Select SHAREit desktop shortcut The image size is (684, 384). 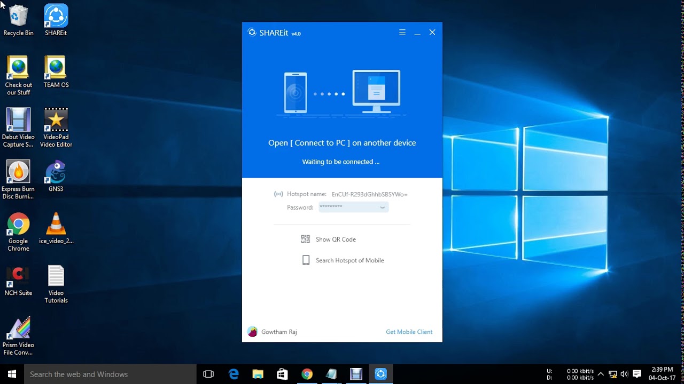pyautogui.click(x=56, y=20)
